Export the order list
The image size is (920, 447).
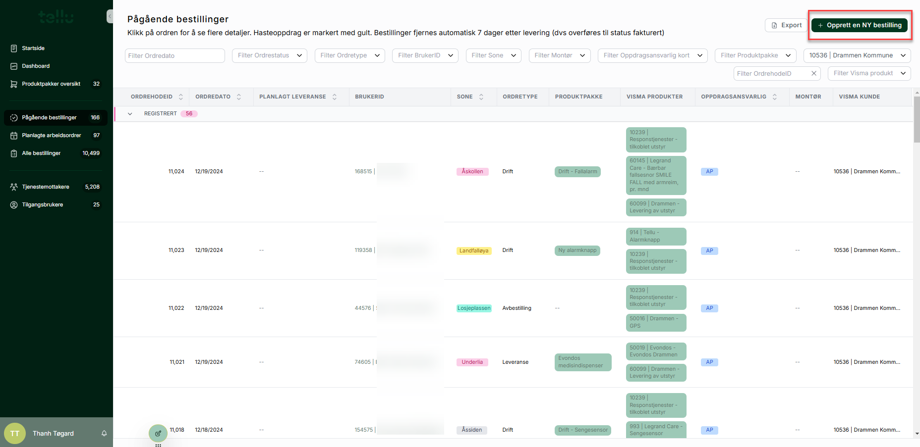(786, 25)
